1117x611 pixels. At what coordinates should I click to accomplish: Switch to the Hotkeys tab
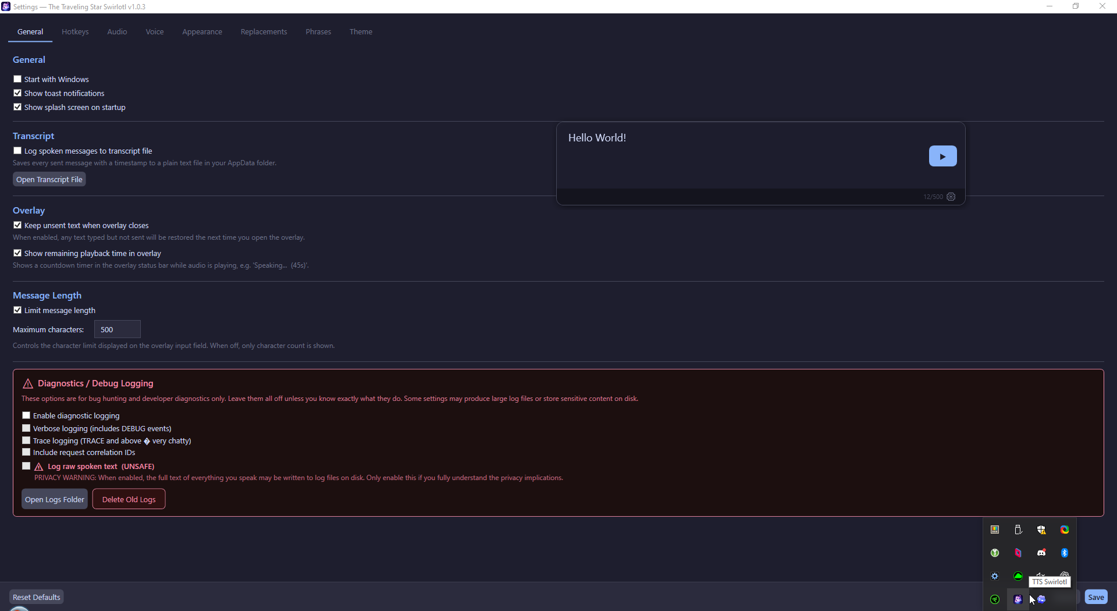pyautogui.click(x=75, y=32)
